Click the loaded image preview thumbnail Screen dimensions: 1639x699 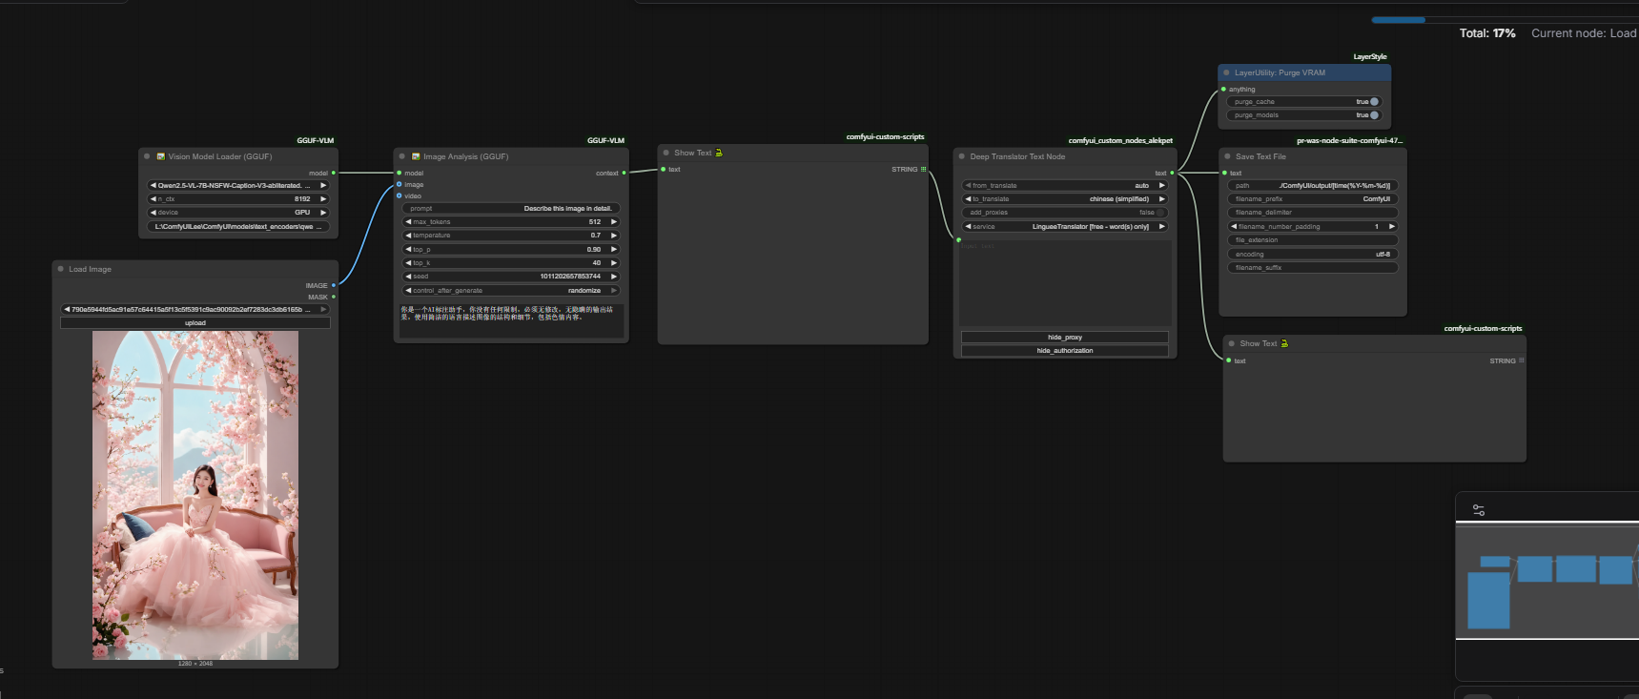click(195, 495)
